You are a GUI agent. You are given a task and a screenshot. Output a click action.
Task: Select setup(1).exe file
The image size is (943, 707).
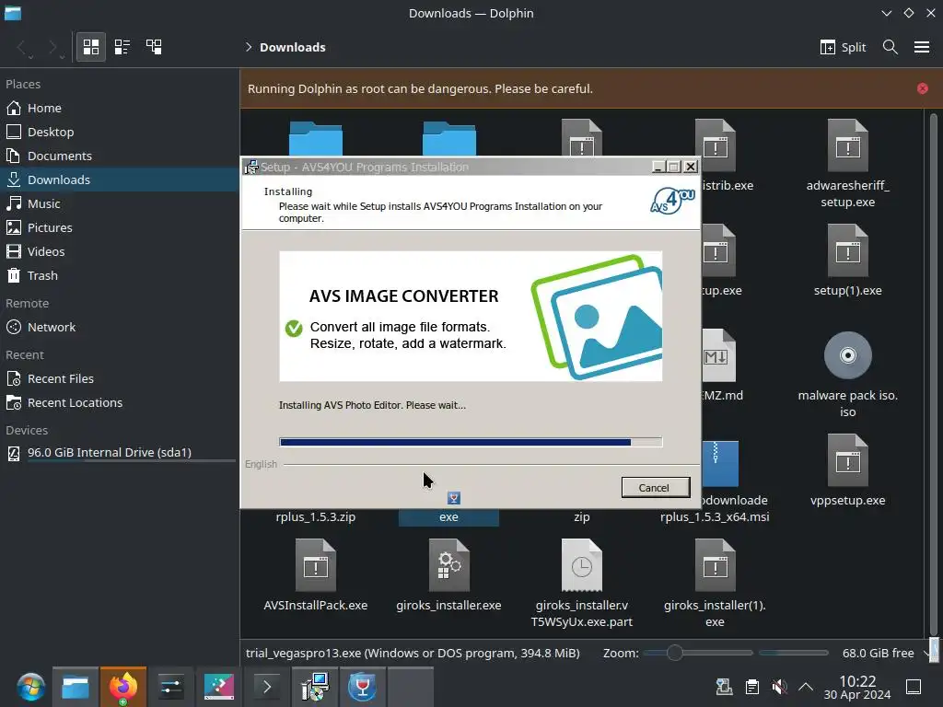(x=847, y=261)
